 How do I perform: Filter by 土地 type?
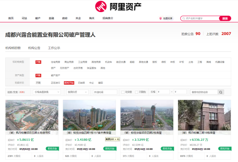point(191,62)
